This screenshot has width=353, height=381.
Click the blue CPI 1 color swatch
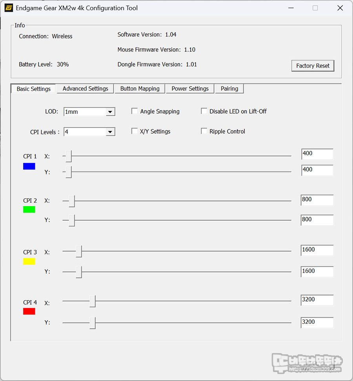click(x=29, y=166)
